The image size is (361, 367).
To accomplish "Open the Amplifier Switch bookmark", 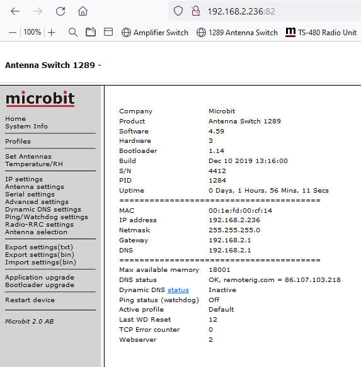I will click(155, 33).
